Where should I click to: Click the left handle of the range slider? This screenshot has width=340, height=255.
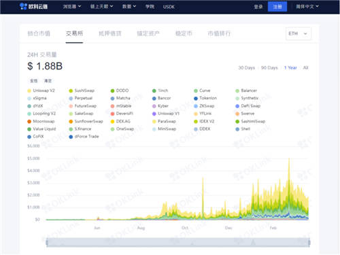click(47, 243)
